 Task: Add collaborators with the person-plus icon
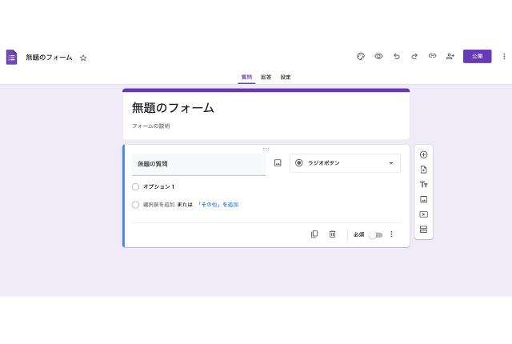tap(450, 56)
